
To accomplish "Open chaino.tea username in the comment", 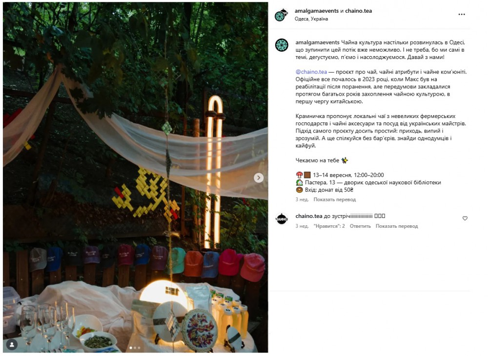I will 309,216.
